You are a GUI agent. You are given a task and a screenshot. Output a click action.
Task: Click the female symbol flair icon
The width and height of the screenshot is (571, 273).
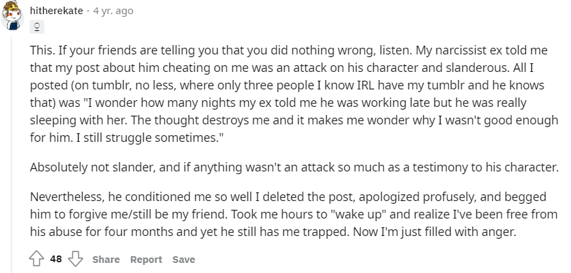tap(37, 28)
